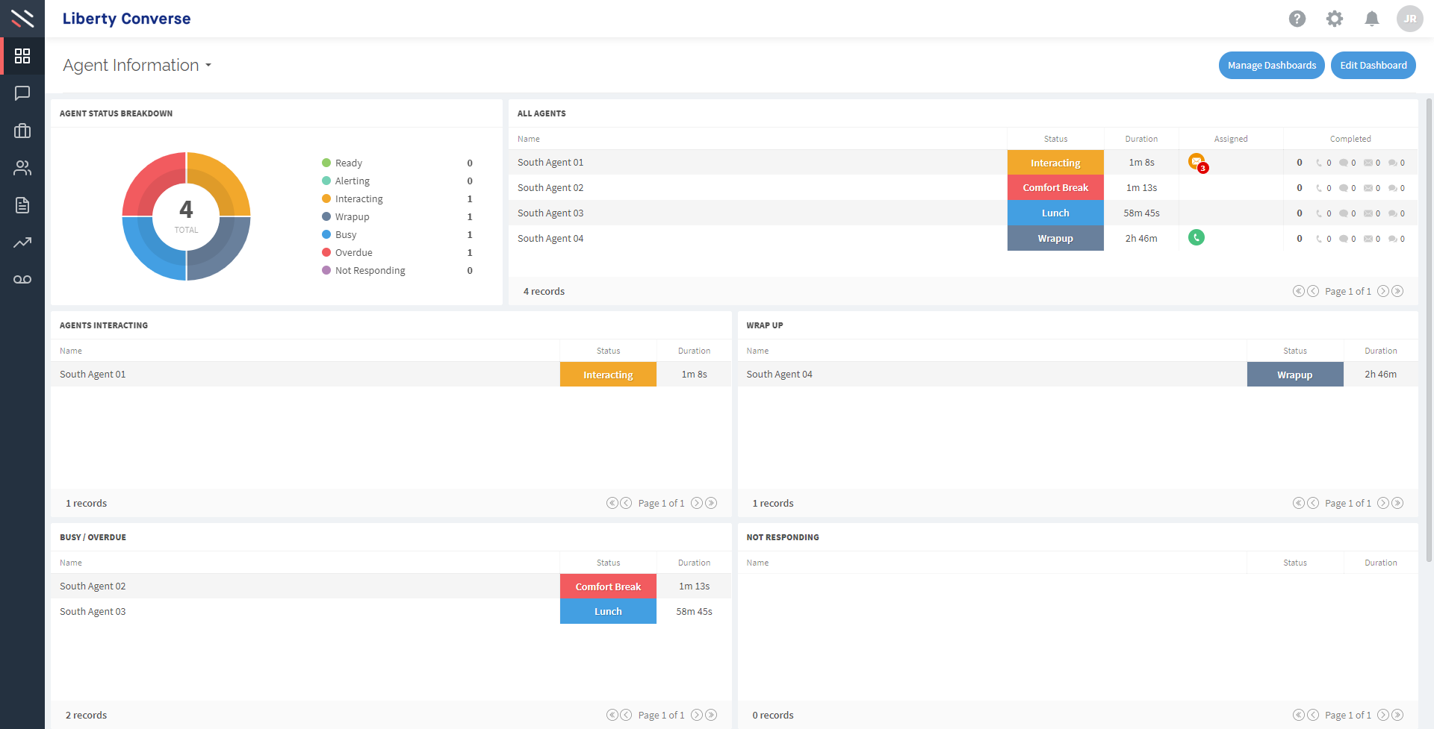Open the users/agents sidebar icon
This screenshot has width=1434, height=729.
click(22, 168)
